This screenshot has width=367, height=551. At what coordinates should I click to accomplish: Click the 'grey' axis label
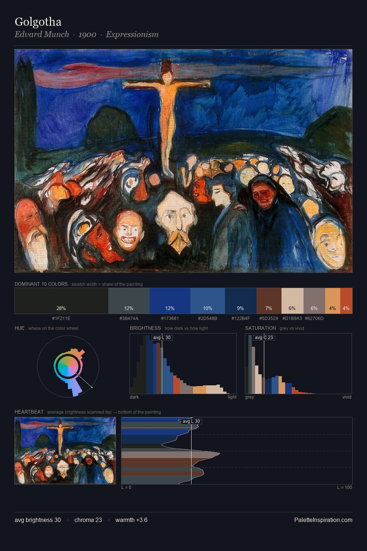[x=250, y=397]
